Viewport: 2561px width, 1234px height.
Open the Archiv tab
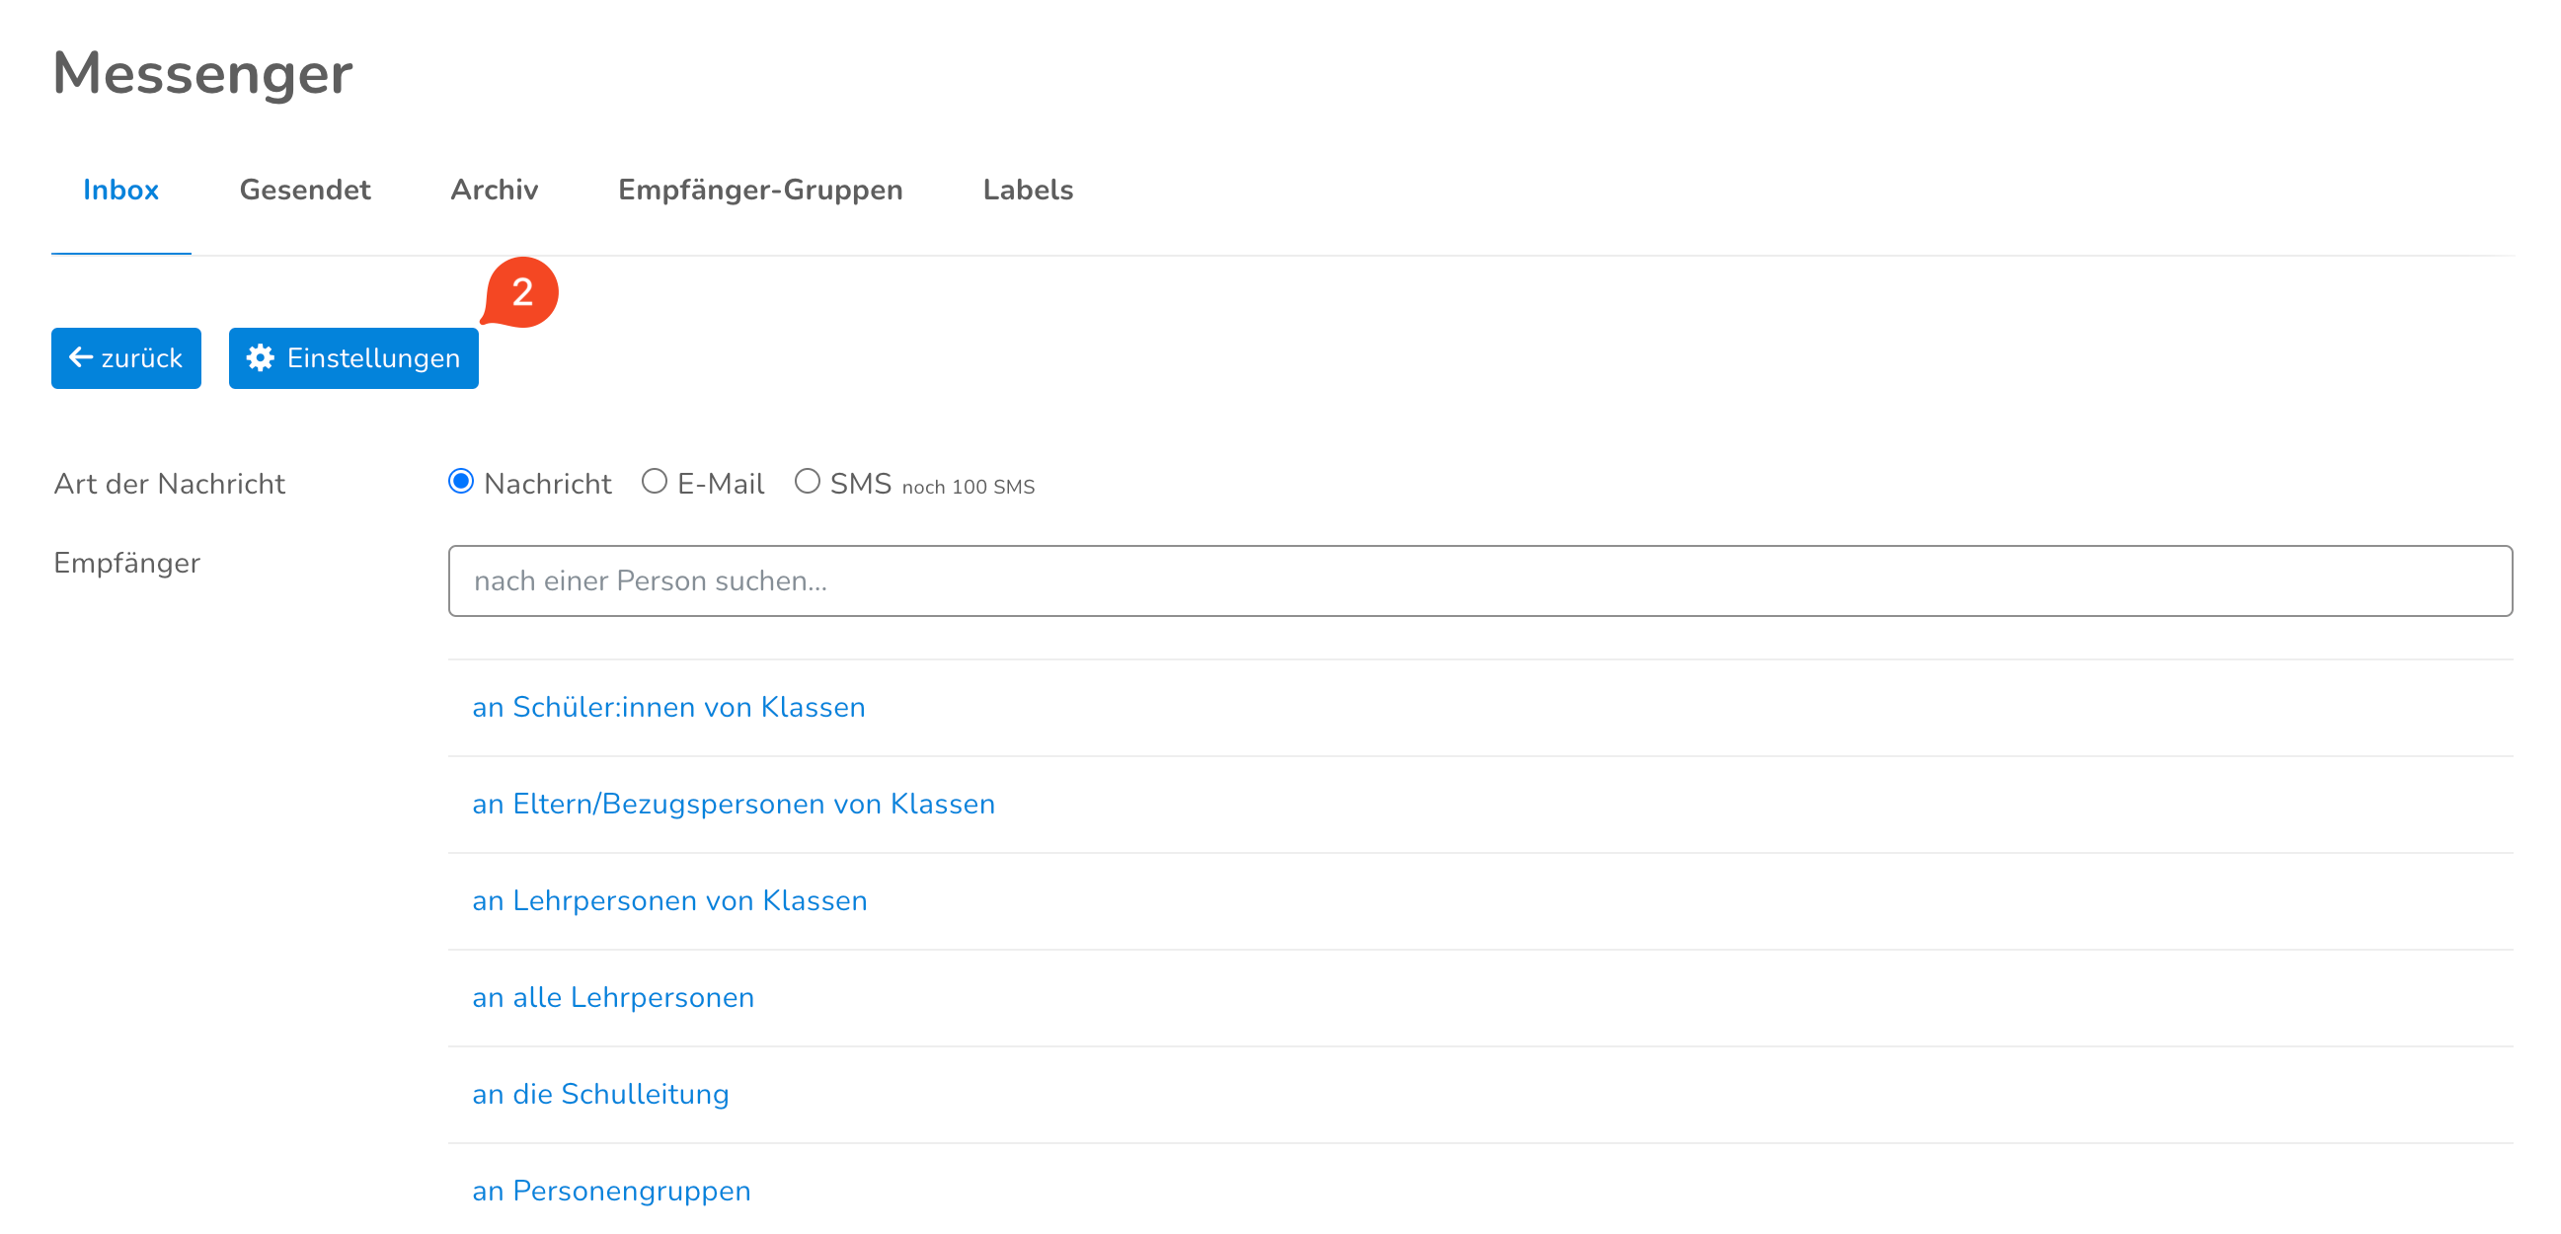tap(493, 190)
